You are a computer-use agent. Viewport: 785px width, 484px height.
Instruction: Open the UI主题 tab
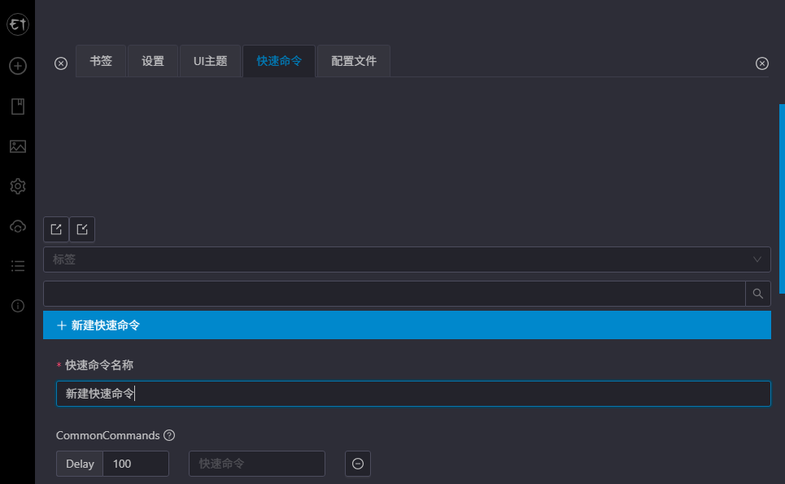(210, 60)
